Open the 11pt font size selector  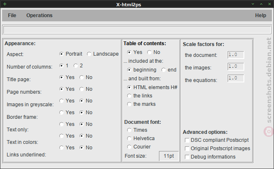(x=169, y=156)
